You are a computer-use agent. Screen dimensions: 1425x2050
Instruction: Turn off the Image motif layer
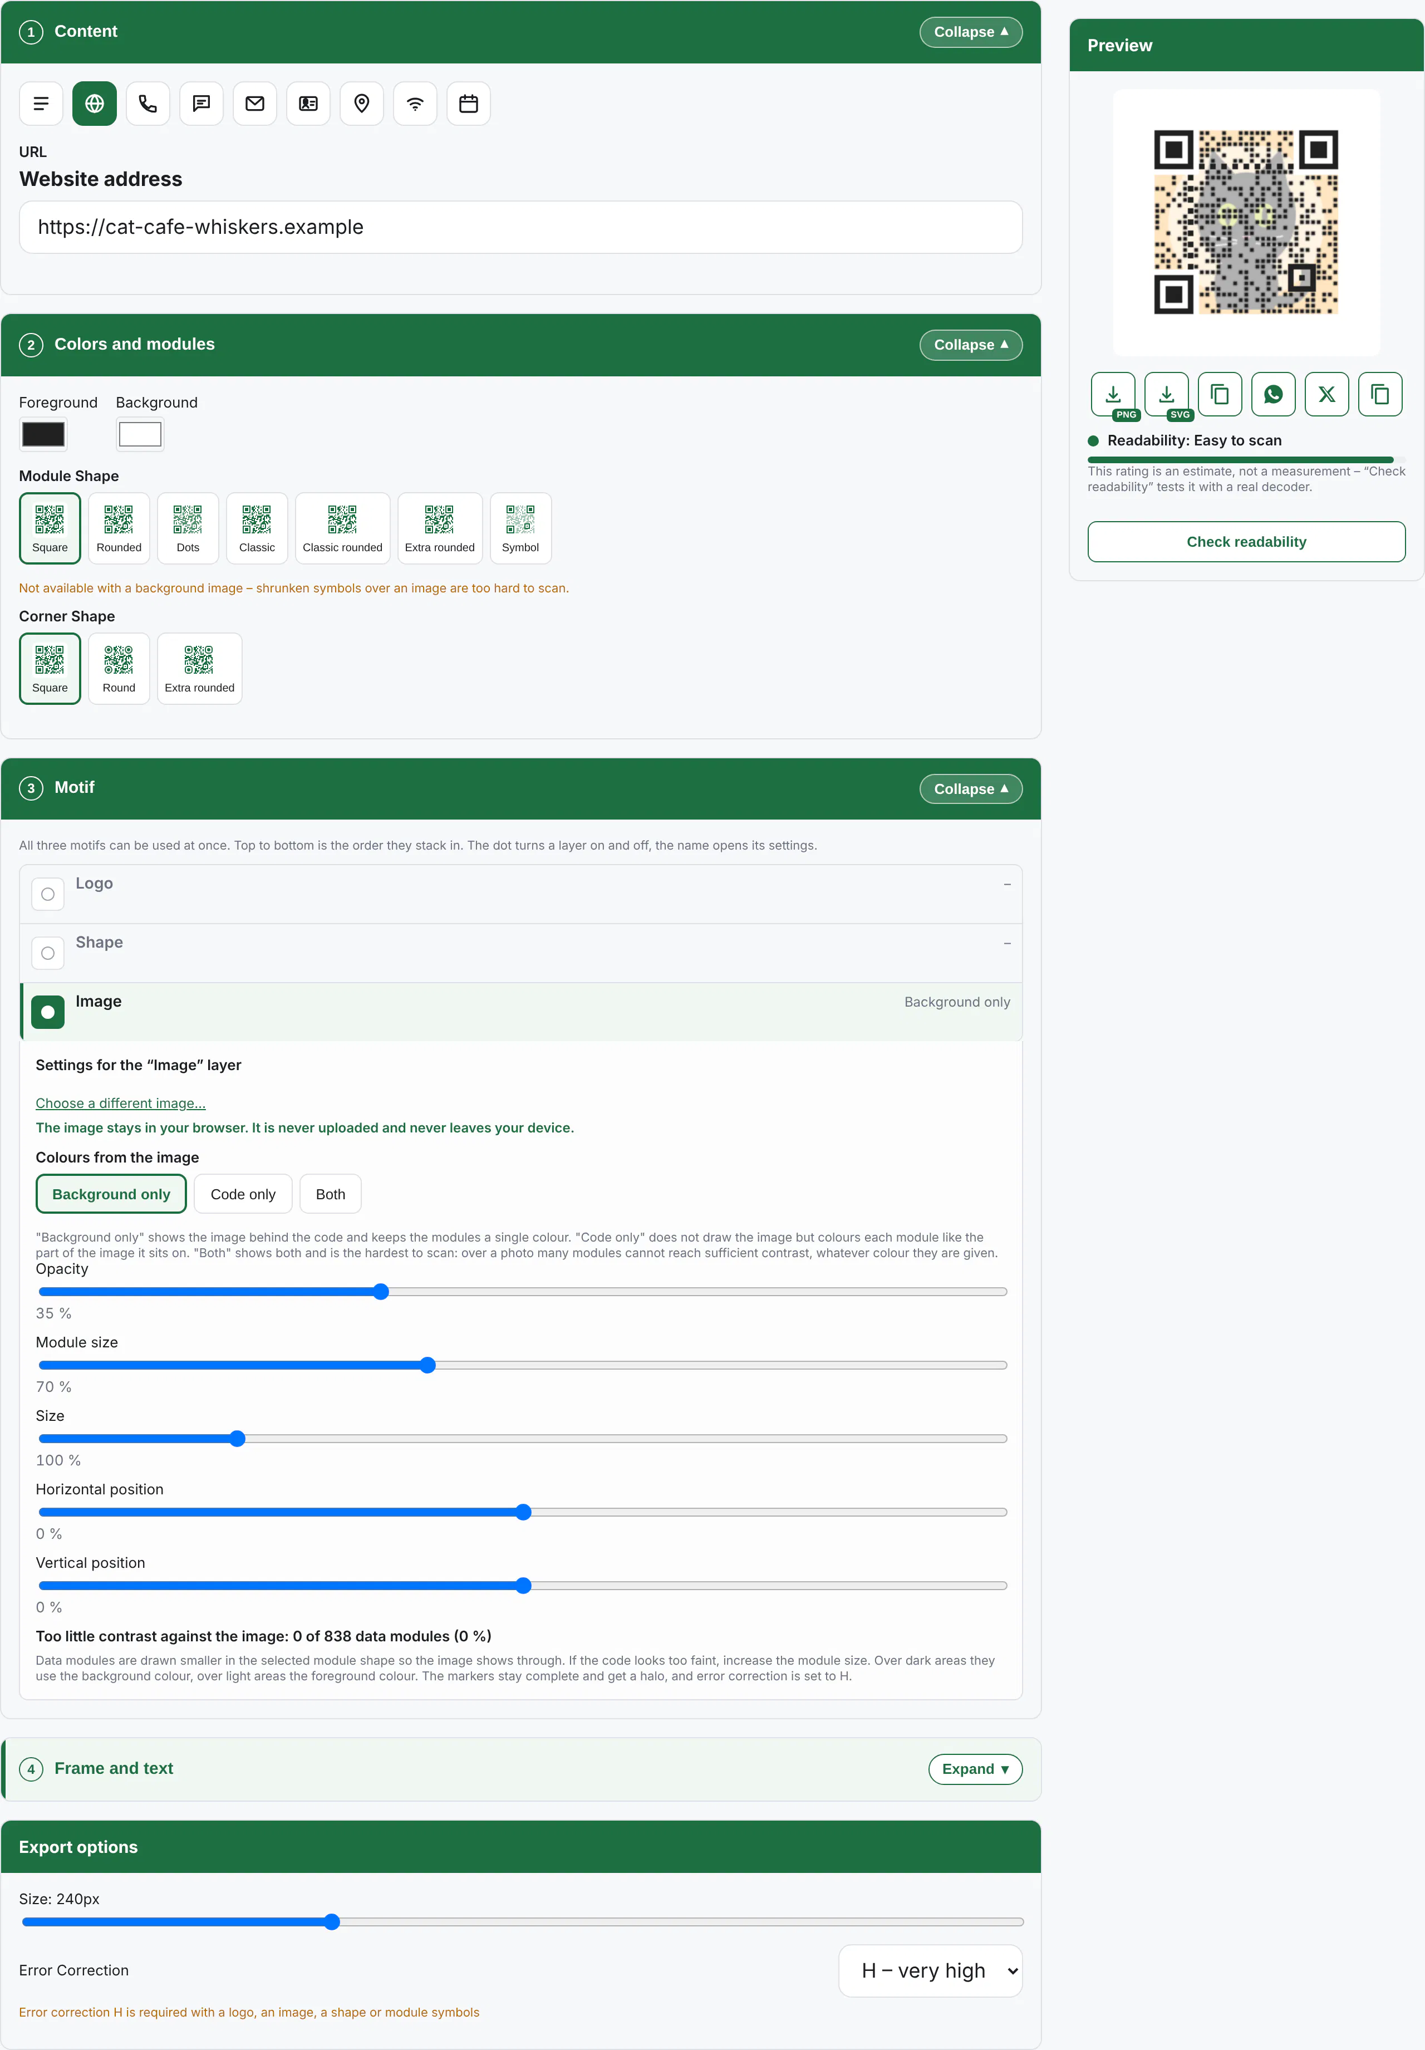pos(48,1013)
